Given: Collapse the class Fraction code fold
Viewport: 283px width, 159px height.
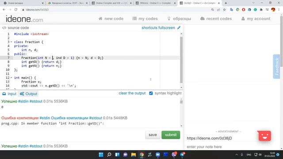Looking at the screenshot, I should click(x=11, y=42).
